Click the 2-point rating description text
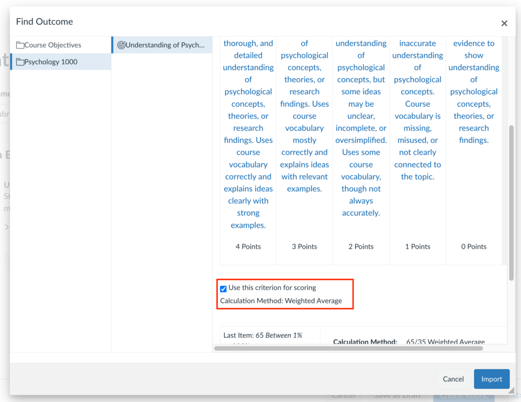This screenshot has width=521, height=402. pos(361,128)
